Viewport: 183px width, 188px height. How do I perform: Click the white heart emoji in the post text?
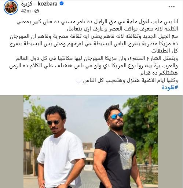pyautogui.click(x=78, y=81)
